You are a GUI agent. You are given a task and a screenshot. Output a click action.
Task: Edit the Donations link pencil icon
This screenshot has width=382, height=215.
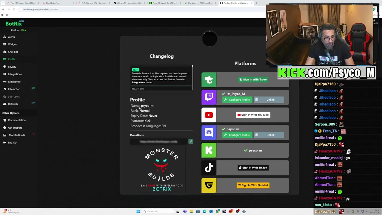[191, 141]
